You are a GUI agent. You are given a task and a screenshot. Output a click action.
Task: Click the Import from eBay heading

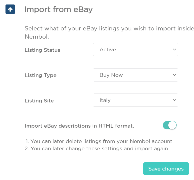click(x=58, y=10)
